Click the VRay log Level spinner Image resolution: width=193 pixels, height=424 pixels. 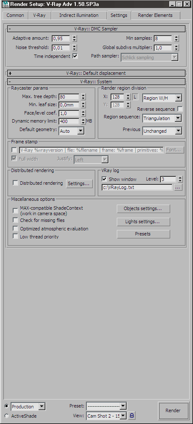180,179
